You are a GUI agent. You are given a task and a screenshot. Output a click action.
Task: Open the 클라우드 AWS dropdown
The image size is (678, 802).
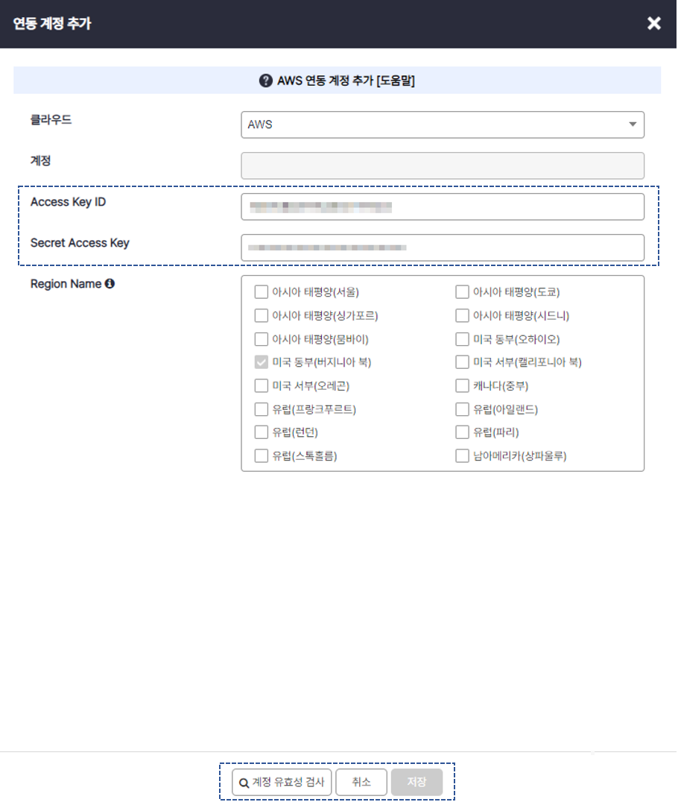[443, 124]
